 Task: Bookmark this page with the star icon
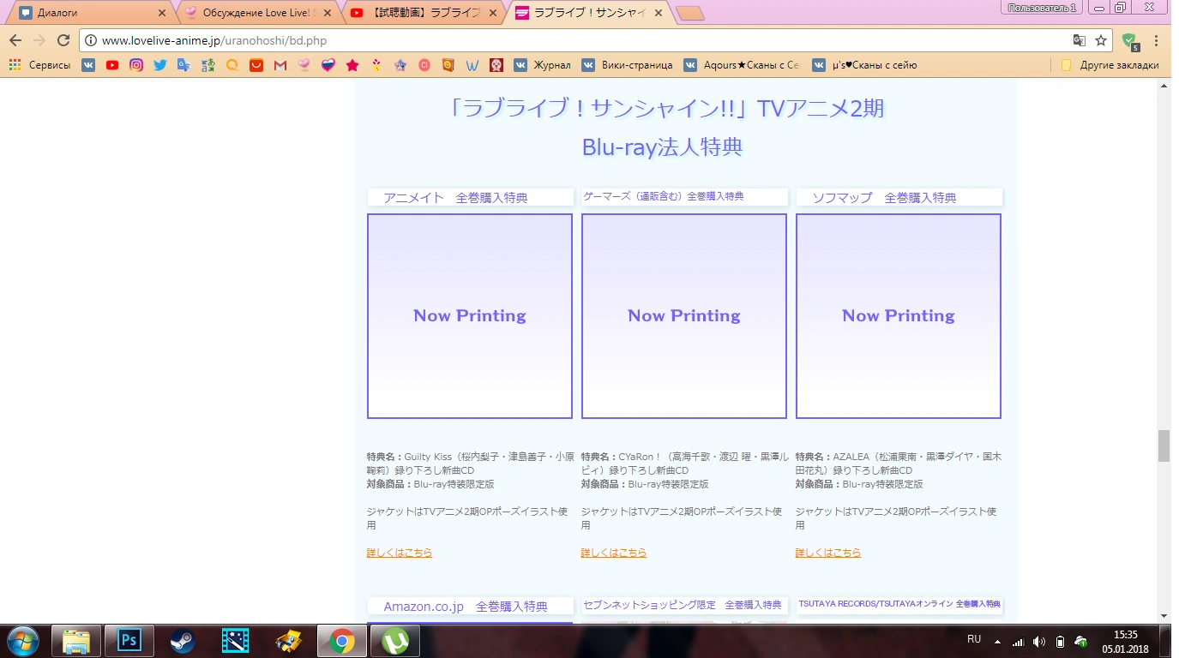point(1101,40)
